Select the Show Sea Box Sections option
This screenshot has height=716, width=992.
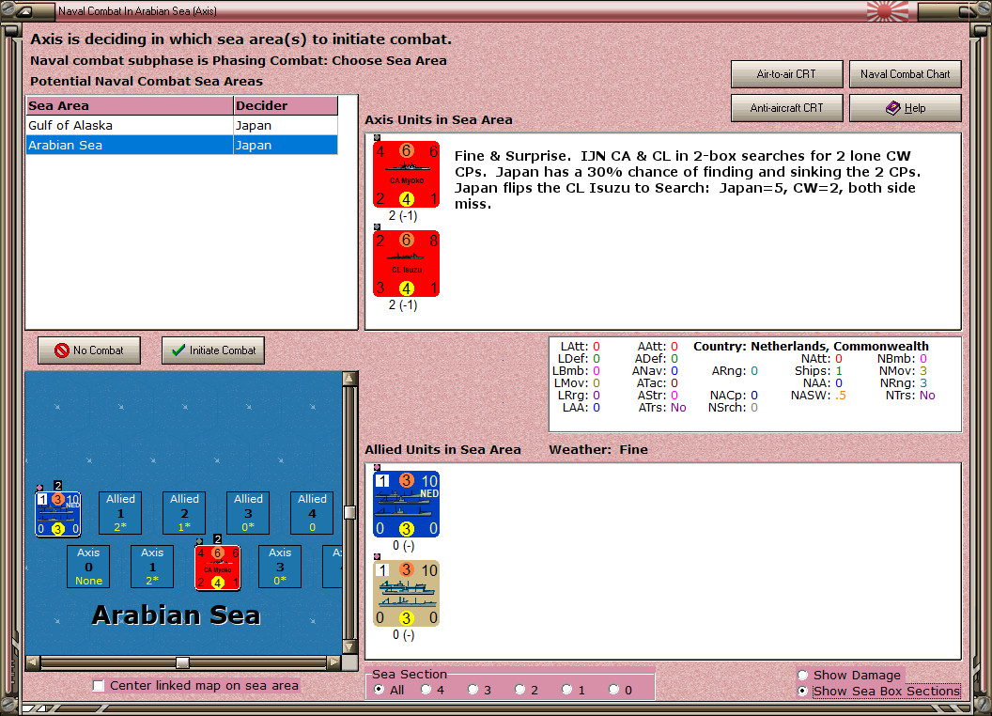coord(803,692)
